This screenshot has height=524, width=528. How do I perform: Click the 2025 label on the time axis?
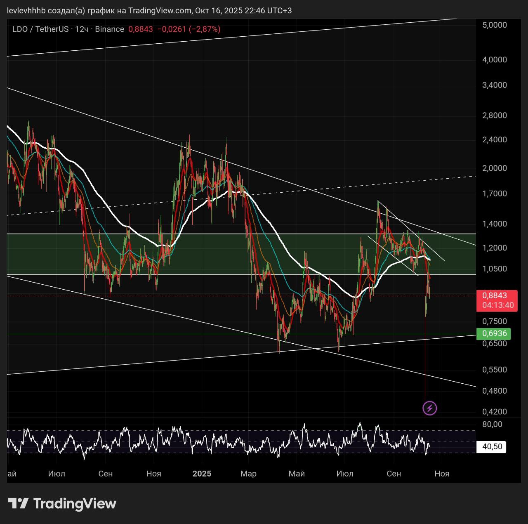(x=202, y=474)
